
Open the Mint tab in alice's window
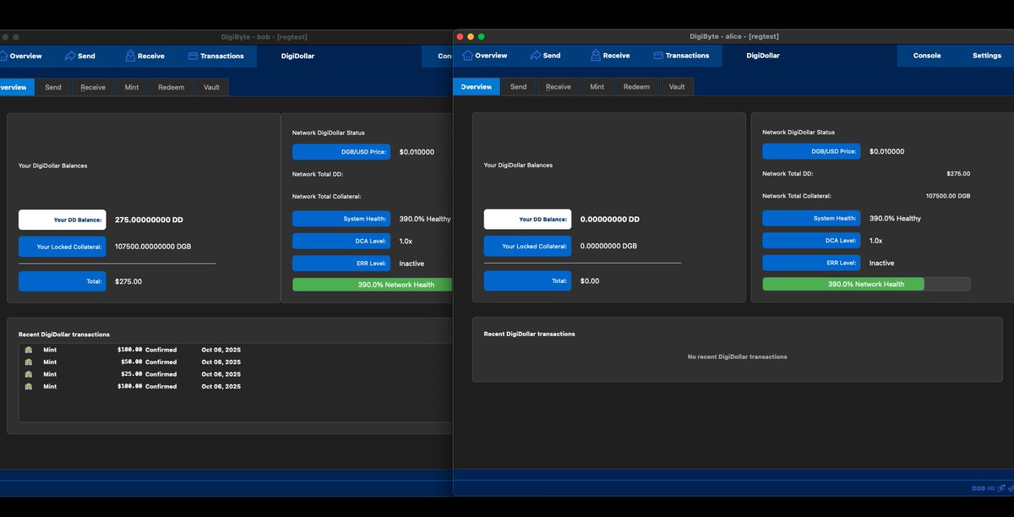[597, 87]
